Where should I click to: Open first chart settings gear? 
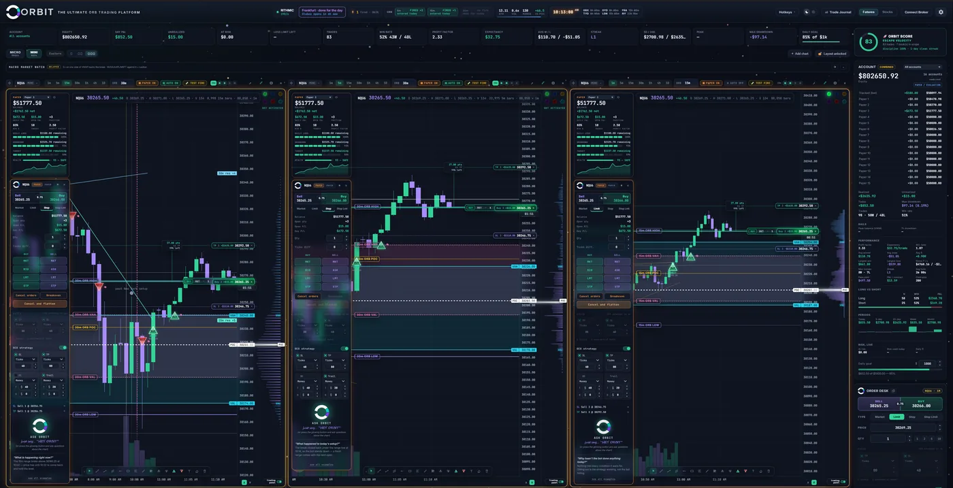(271, 83)
